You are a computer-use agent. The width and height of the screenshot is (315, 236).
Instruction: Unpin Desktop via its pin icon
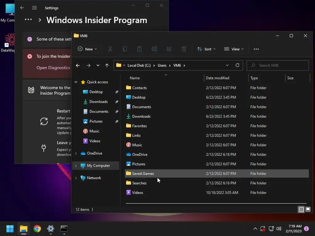[x=117, y=92]
